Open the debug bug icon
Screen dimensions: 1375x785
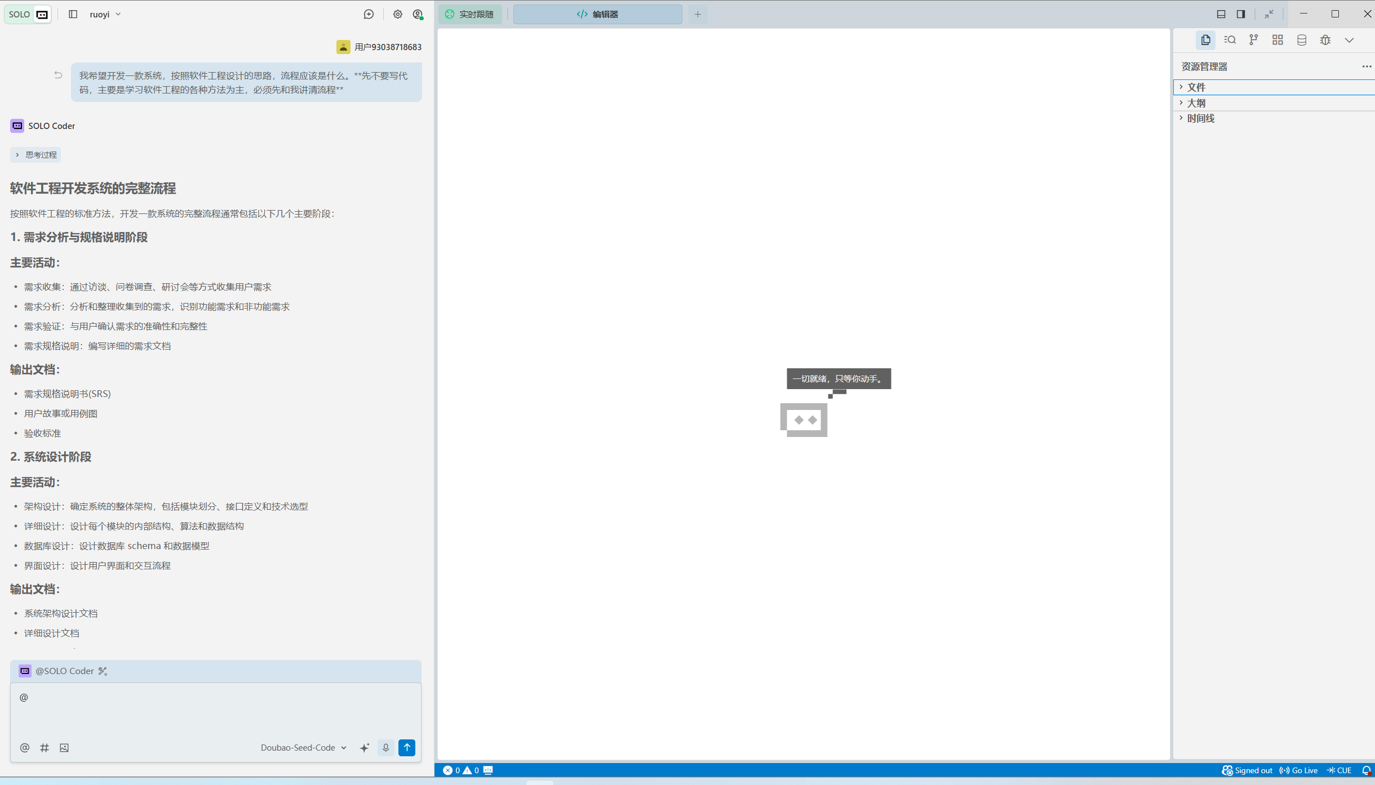tap(1325, 40)
